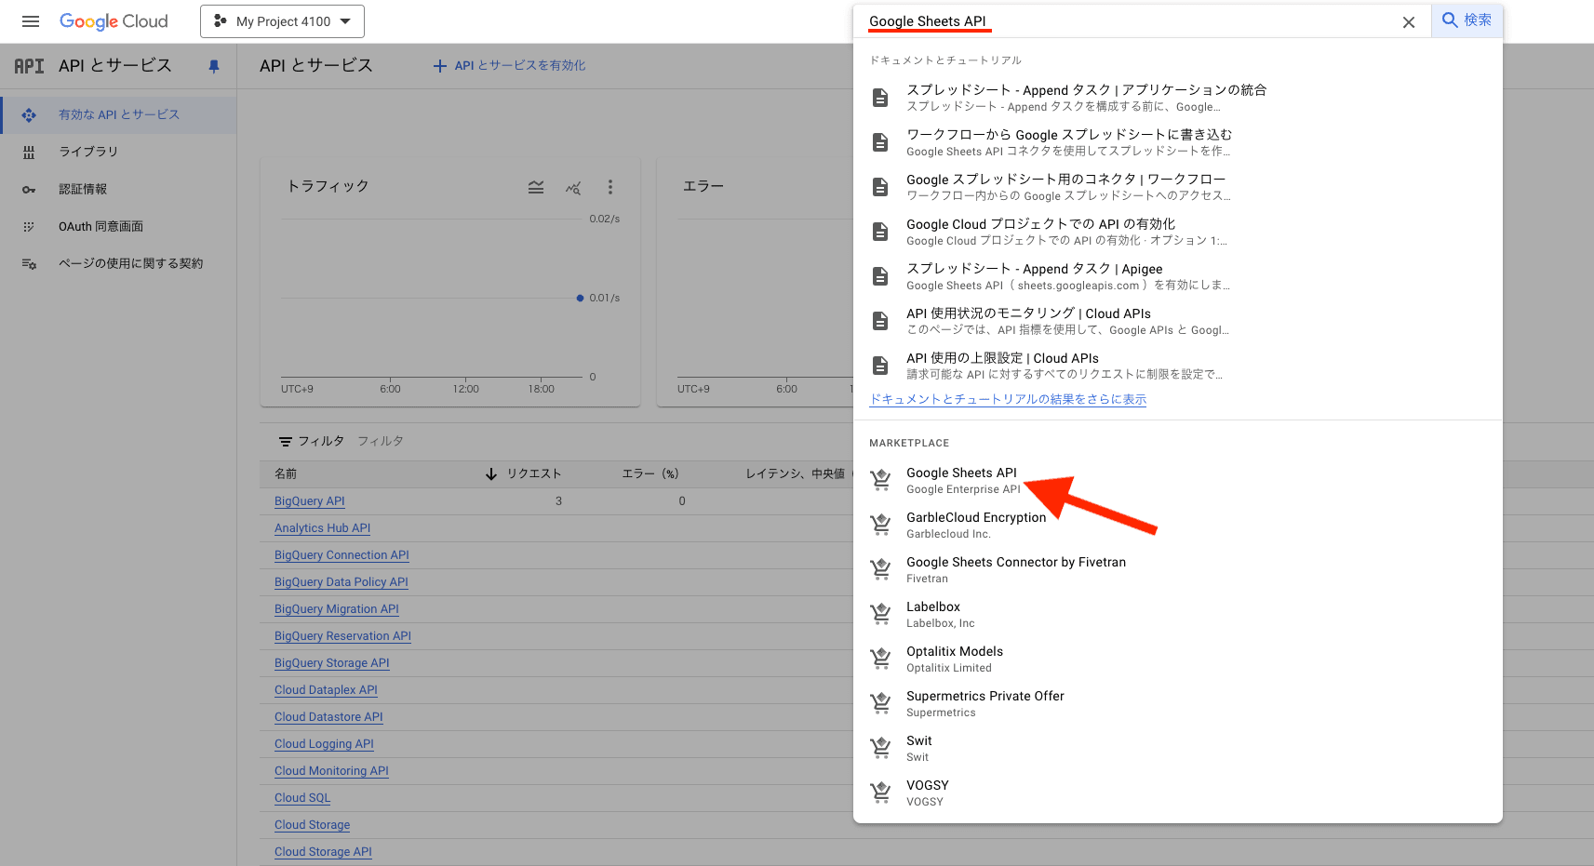Toggle smoothed line view on the トラフィック chart
Screen dimensions: 1594x866
(x=536, y=186)
